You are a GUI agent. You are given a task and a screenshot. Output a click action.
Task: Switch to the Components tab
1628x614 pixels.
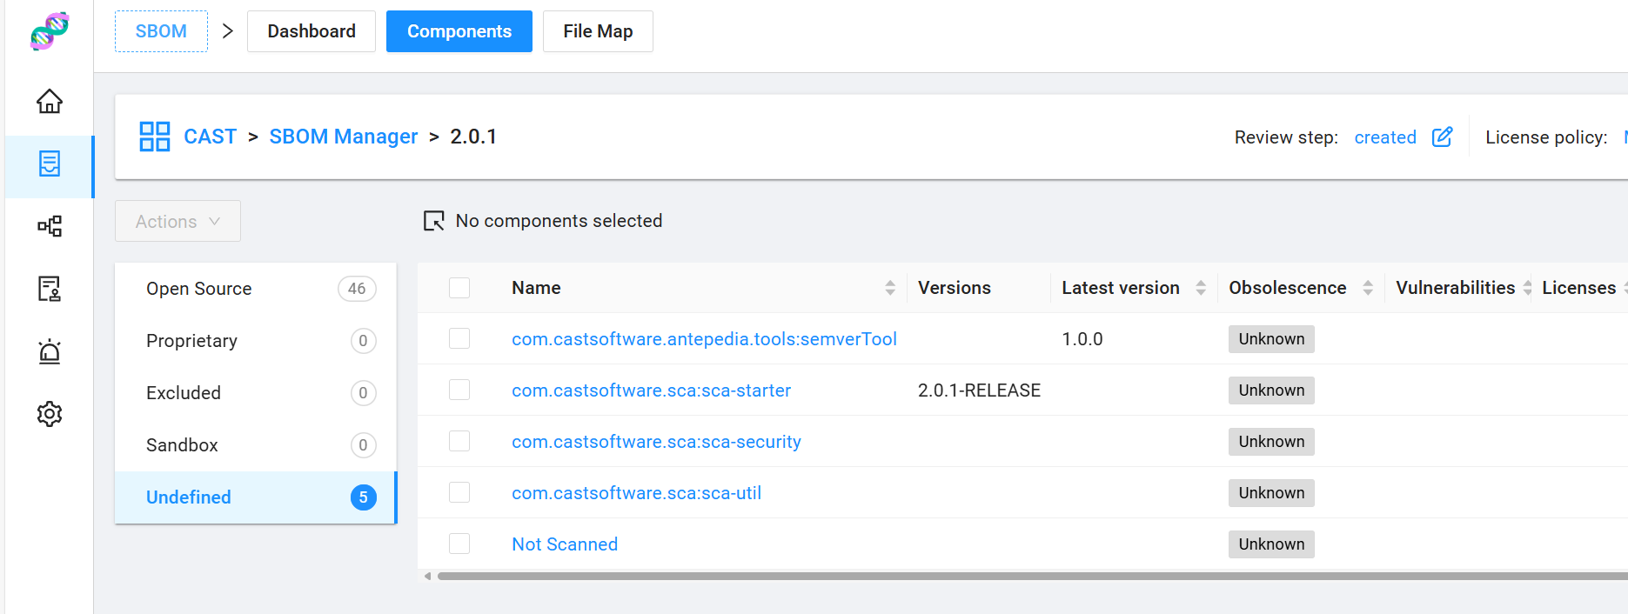pos(459,31)
